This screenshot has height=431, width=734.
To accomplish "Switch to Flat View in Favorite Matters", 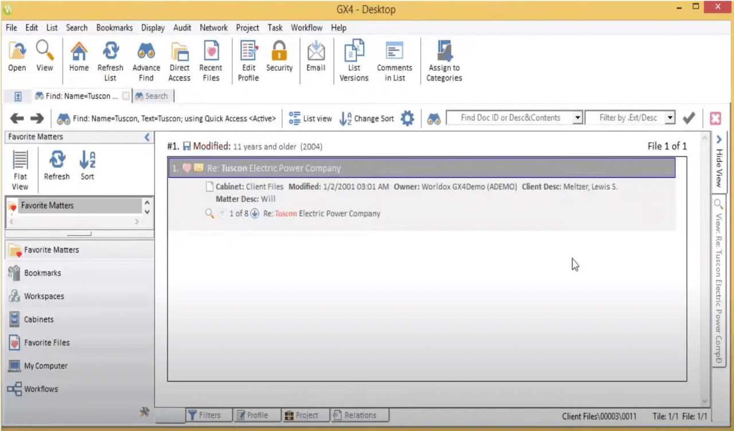I will tap(19, 165).
